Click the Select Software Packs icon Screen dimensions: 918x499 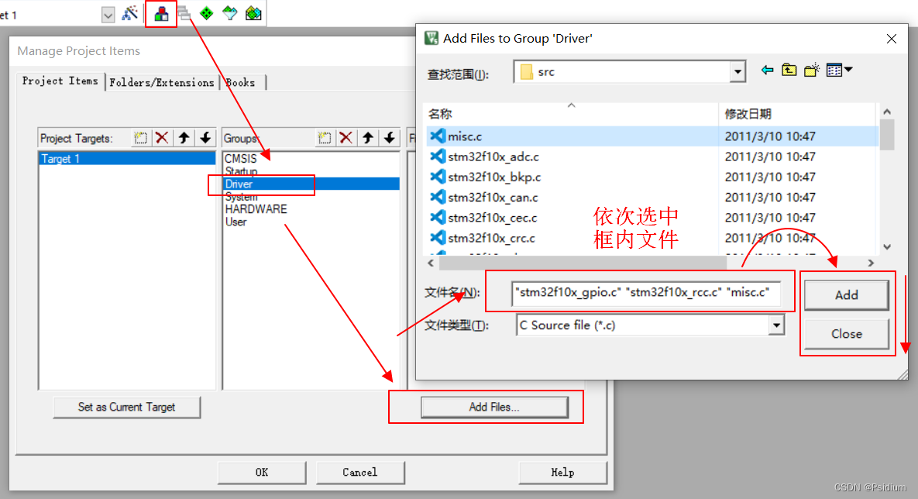coord(230,13)
